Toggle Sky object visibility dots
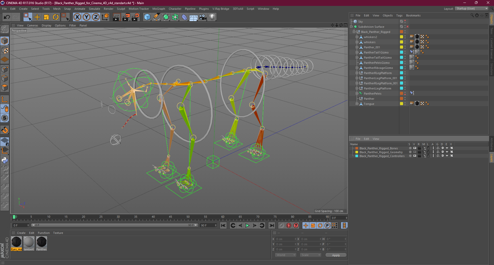Viewport: 494px width, 265px height. pos(405,22)
